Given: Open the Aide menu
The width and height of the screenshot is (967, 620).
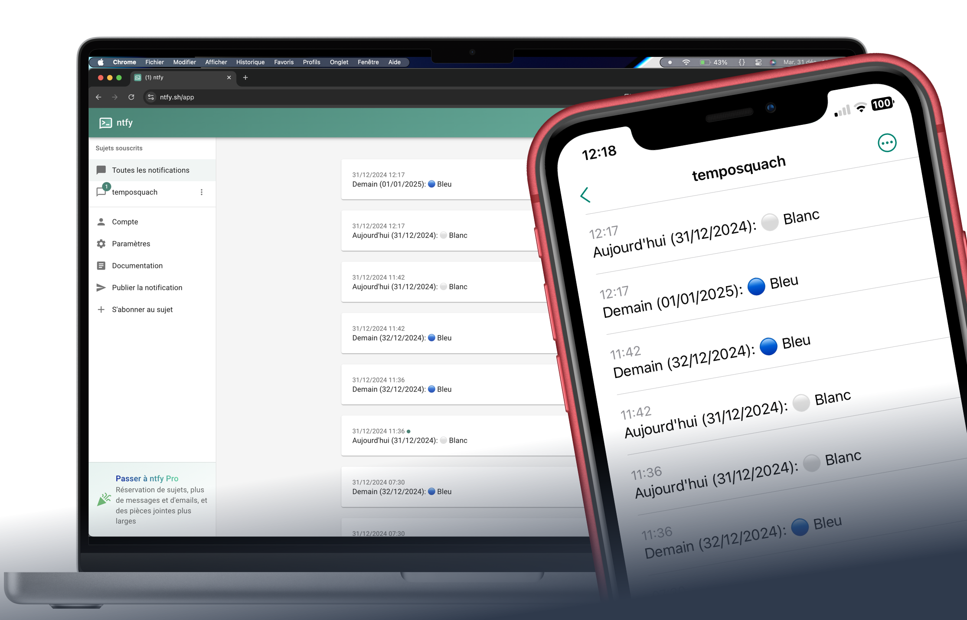Looking at the screenshot, I should pos(394,62).
